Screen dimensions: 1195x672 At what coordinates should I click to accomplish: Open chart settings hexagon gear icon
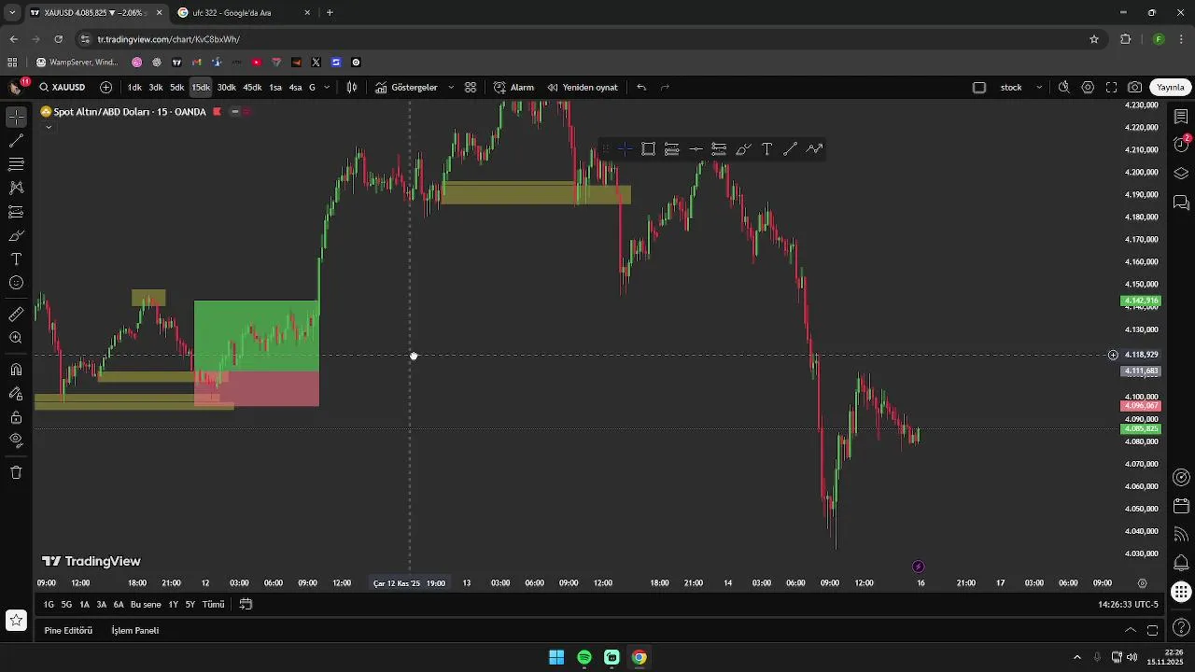click(x=1088, y=87)
